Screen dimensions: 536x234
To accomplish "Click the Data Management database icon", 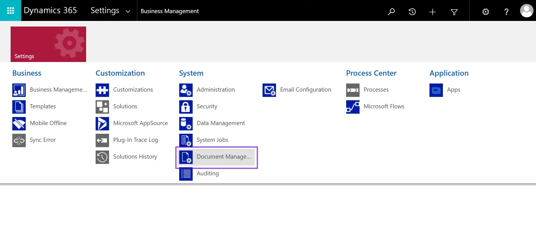I will pos(186,124).
